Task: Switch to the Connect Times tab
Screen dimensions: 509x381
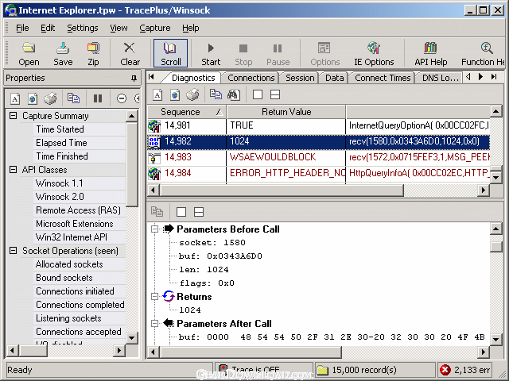Action: click(x=383, y=78)
